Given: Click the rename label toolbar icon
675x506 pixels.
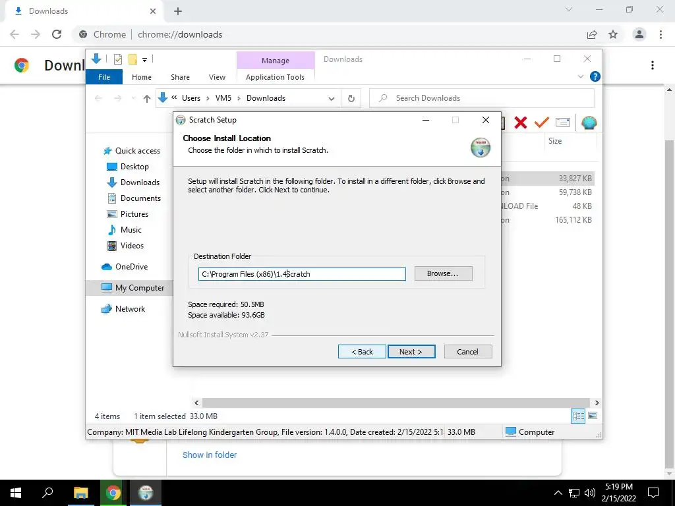Looking at the screenshot, I should [x=563, y=123].
